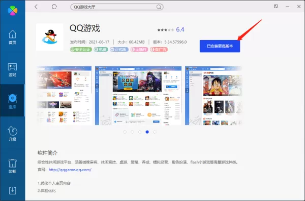The image size is (305, 201).
Task: Click the QQ游戏 penguin app icon
Action: tap(50, 37)
